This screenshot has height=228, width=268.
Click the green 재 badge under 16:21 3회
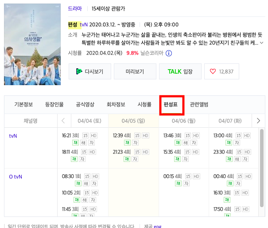(75, 142)
